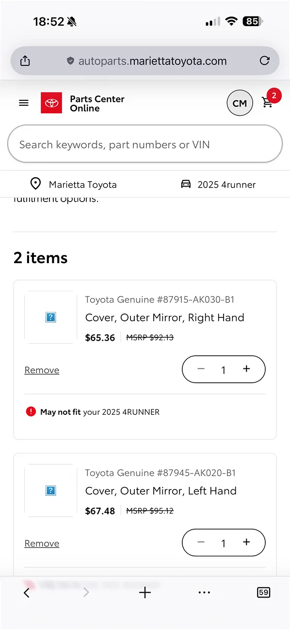Click the vehicle icon next to 2025 4runner
The height and width of the screenshot is (630, 290).
[186, 184]
